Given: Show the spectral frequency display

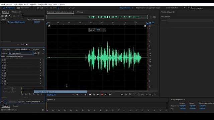Looking at the screenshot, I should [x=38, y=8].
